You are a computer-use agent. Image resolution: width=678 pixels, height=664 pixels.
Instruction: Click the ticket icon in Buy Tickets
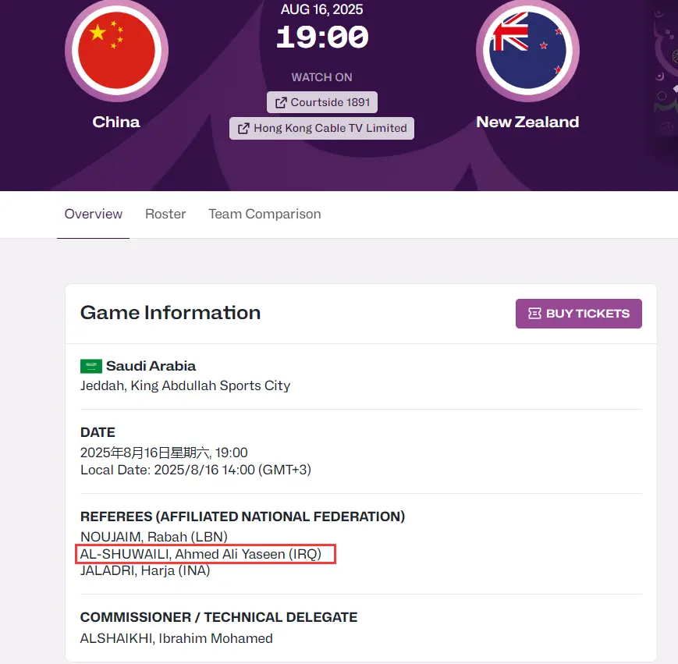point(534,314)
